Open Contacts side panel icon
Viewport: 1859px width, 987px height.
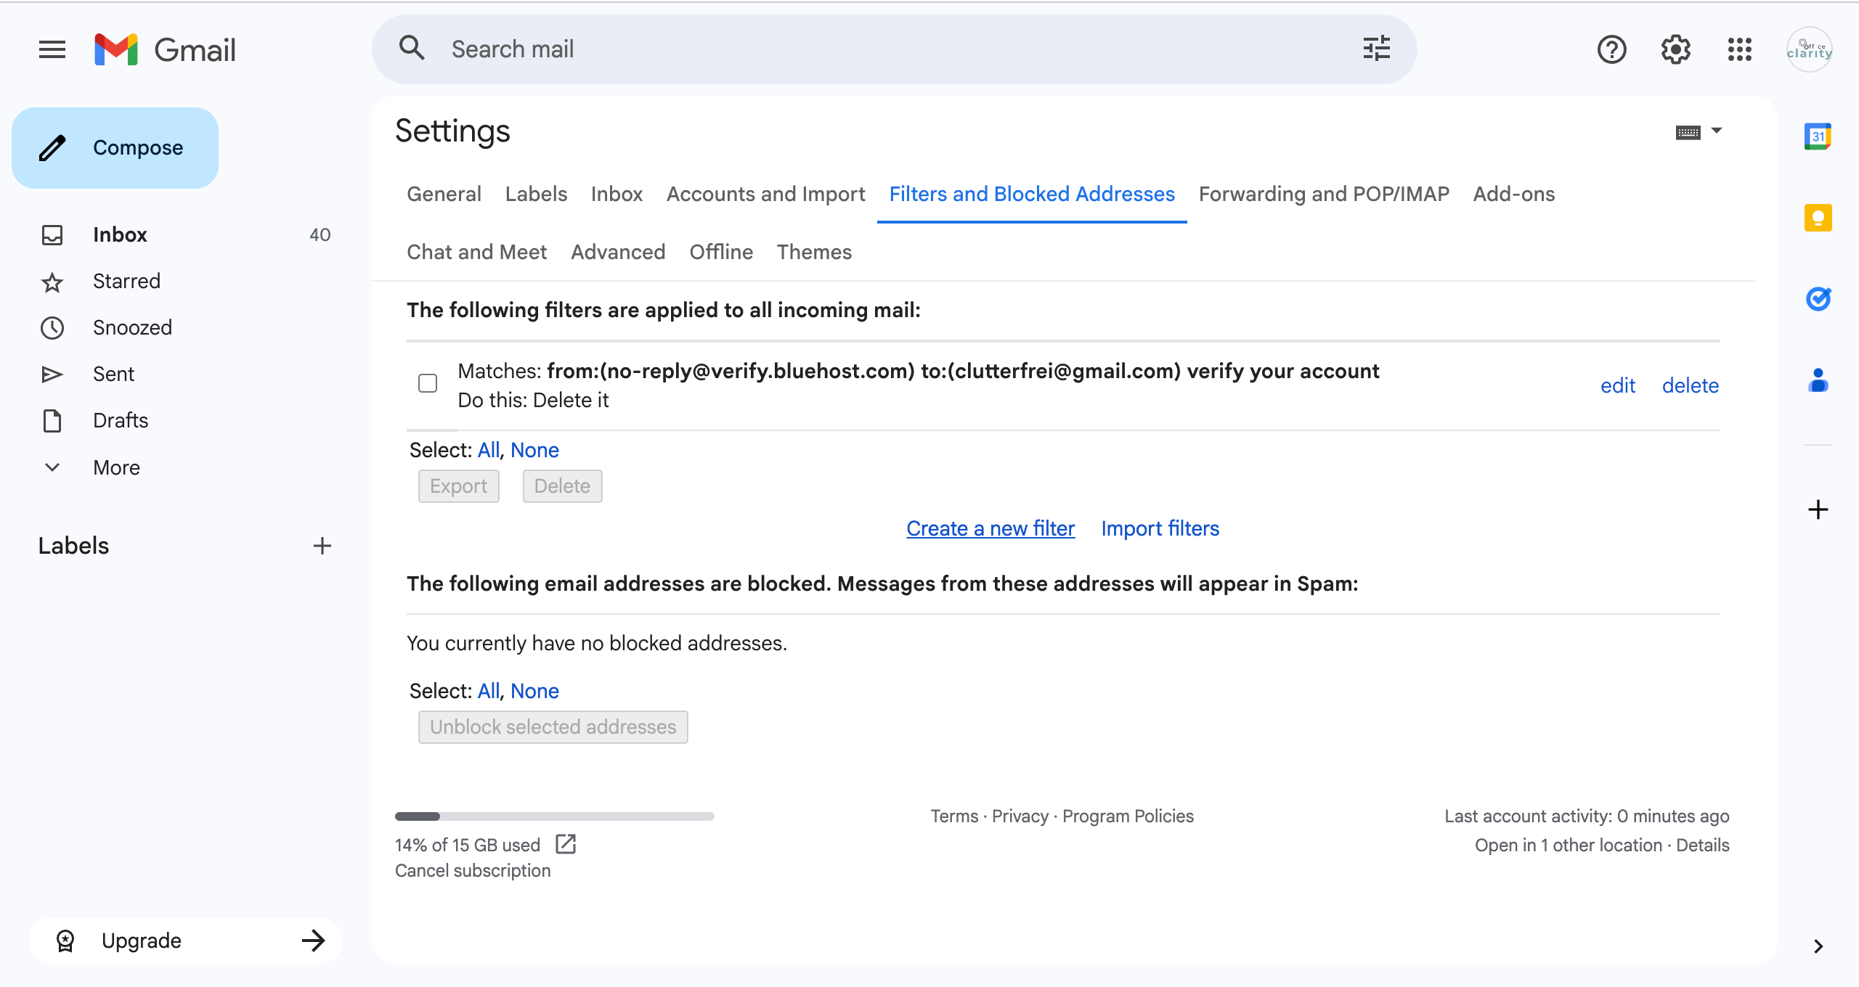tap(1818, 380)
